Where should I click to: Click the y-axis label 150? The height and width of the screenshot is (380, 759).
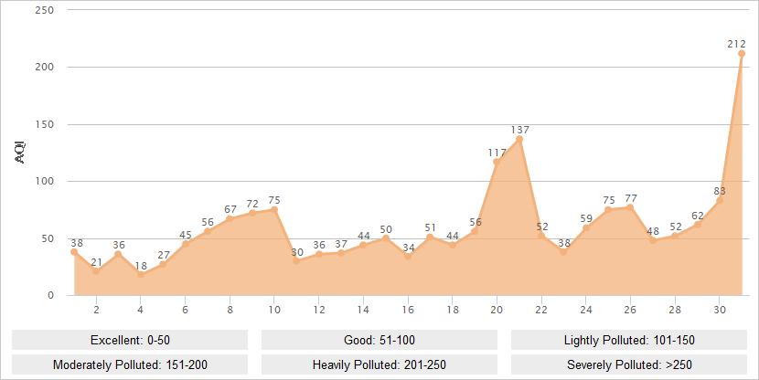[44, 124]
